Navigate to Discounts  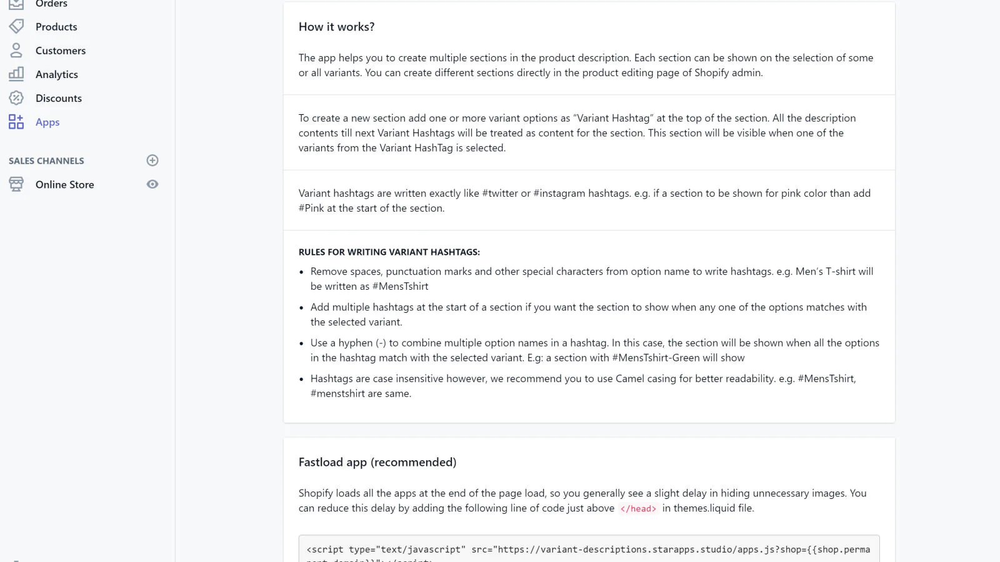[x=59, y=98]
